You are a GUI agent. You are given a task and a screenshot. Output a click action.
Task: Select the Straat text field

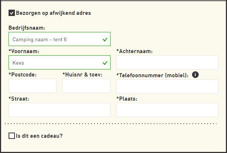pos(60,110)
